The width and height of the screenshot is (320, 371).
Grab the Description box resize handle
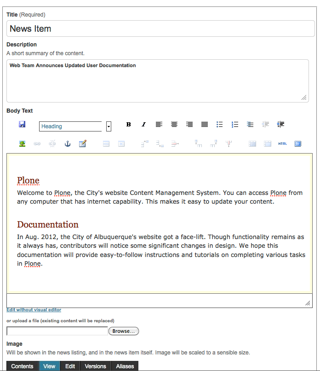coord(304,97)
